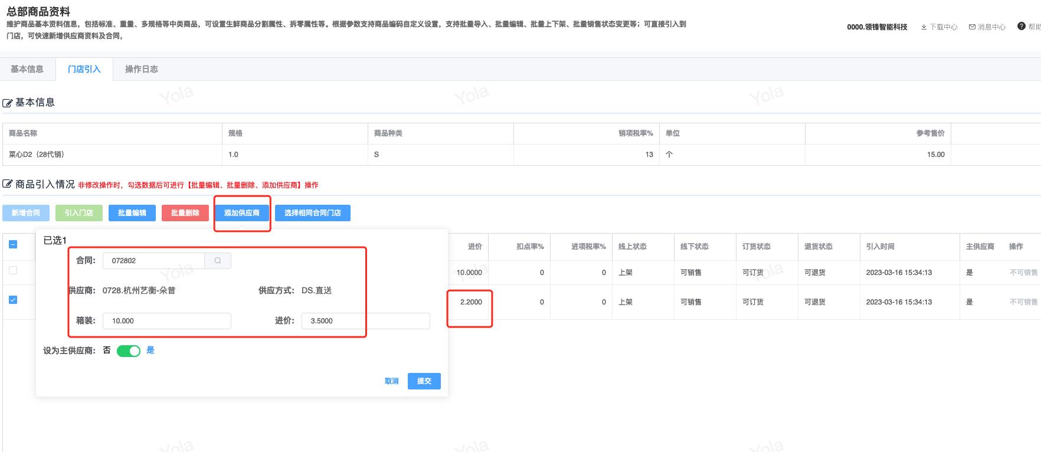The image size is (1041, 452).
Task: Click edit icon beside 商品引入情况 heading
Action: (8, 184)
